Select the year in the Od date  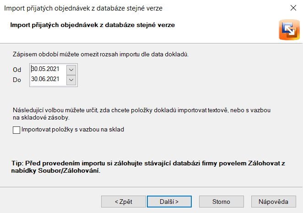click(x=53, y=69)
